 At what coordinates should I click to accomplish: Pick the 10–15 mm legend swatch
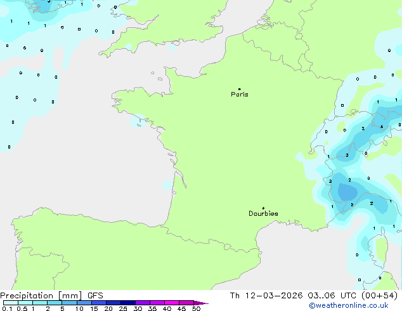[x=84, y=303]
